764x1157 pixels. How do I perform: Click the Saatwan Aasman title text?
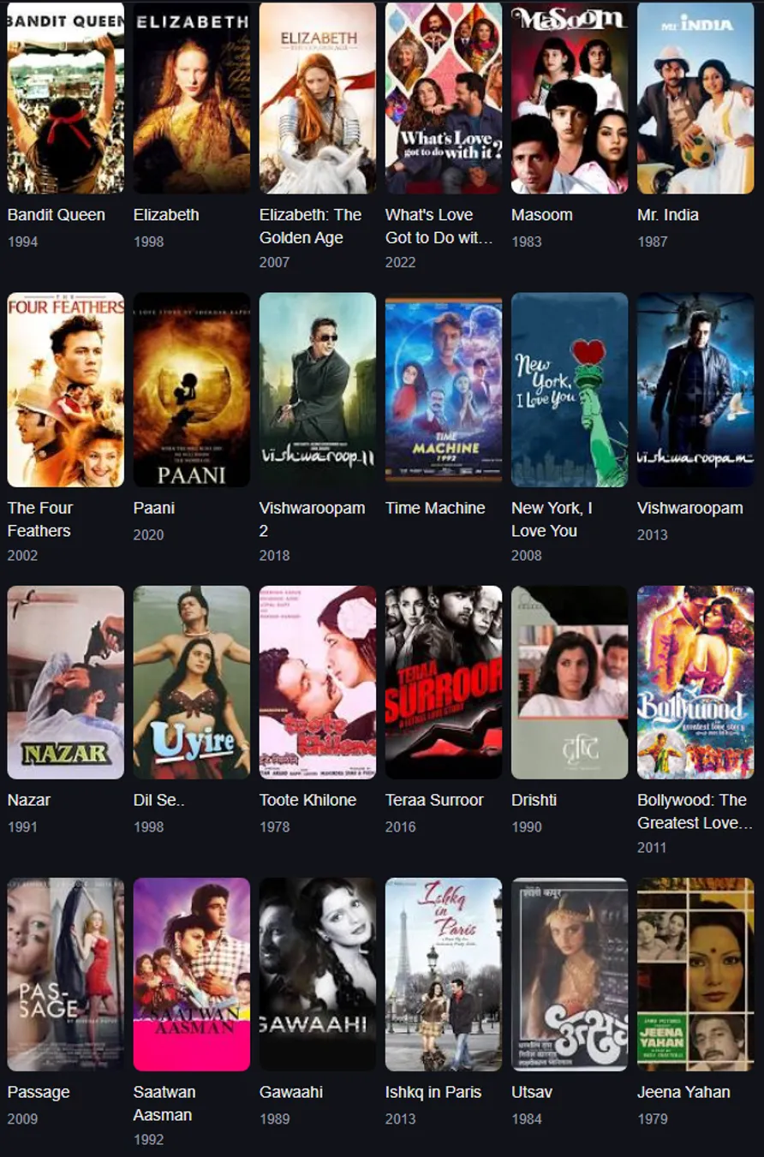164,1103
